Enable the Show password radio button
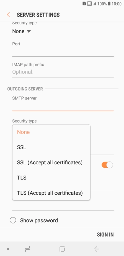Screen dimensions: 124x256 (13, 220)
